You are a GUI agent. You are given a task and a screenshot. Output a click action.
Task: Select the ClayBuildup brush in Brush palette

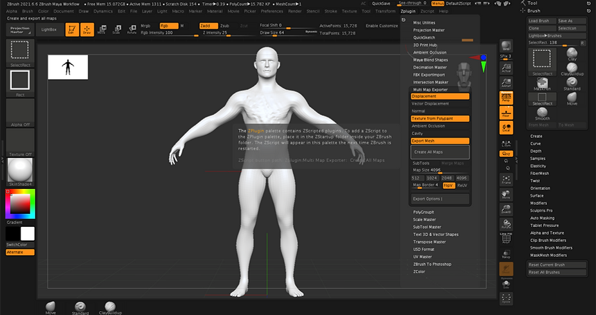[x=572, y=69]
